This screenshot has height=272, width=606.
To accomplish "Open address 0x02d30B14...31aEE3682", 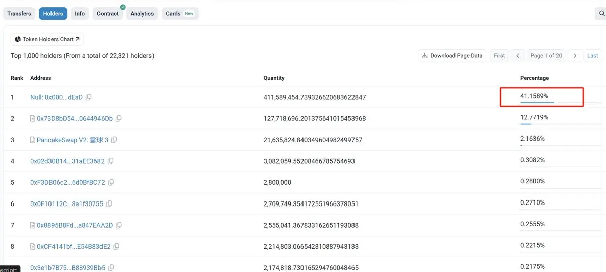I will (x=67, y=161).
